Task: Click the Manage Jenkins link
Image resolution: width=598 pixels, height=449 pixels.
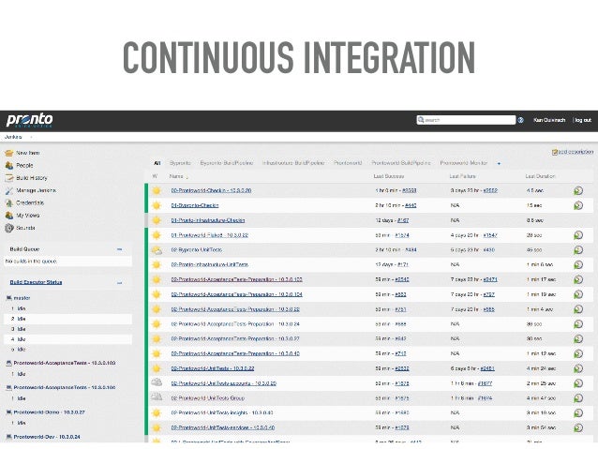Action: click(x=37, y=190)
